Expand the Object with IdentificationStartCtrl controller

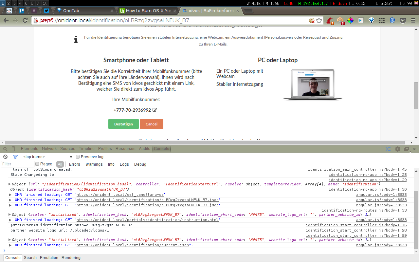[9, 184]
